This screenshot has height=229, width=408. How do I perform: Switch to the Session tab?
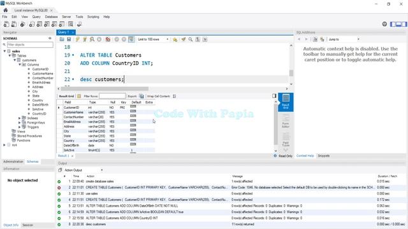27,225
